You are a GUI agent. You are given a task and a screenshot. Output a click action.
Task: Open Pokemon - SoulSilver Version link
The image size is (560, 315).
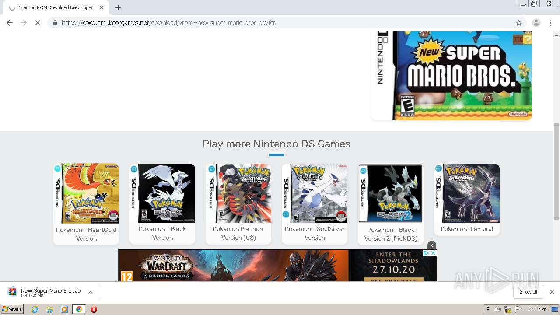tap(315, 233)
